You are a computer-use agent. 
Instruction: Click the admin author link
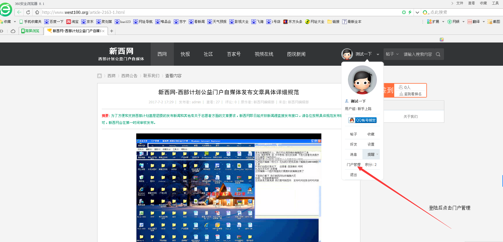pos(196,102)
